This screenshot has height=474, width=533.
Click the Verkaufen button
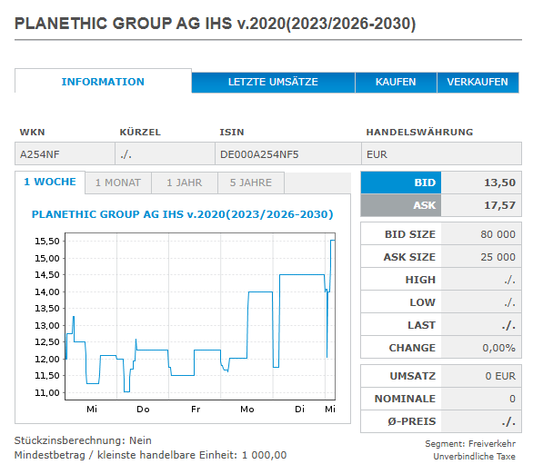pyautogui.click(x=478, y=82)
